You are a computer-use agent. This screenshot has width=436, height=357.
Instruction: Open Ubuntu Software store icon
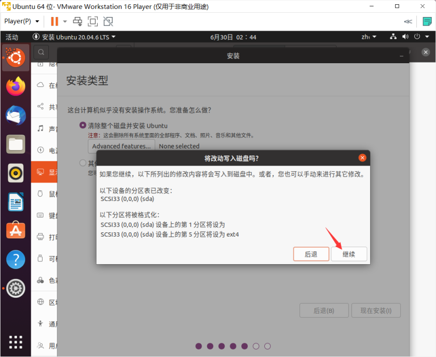pyautogui.click(x=15, y=230)
